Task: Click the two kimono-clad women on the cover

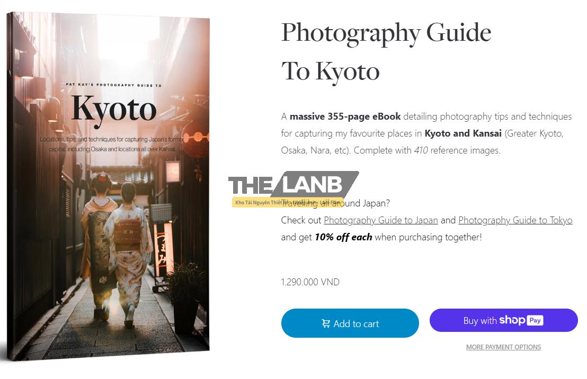Action: 115,238
